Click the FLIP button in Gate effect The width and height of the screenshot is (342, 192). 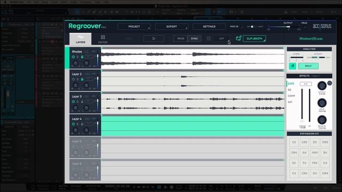(306, 84)
